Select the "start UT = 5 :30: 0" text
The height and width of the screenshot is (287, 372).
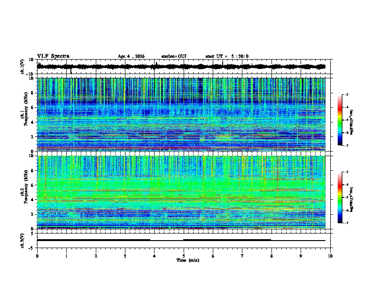(227, 56)
